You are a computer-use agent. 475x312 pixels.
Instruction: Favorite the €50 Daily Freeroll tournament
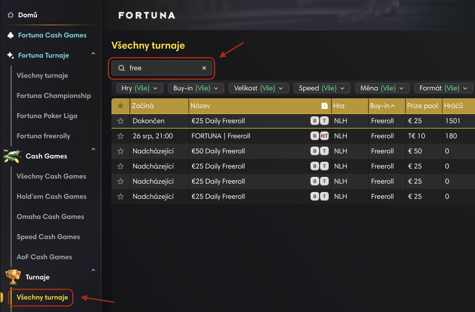tap(120, 152)
